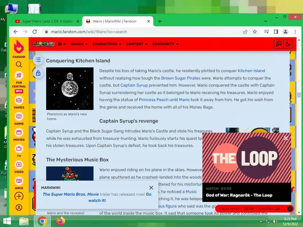Share this page icon in address bar
Screen dimensions: 303x227
pyautogui.click(x=245, y=32)
